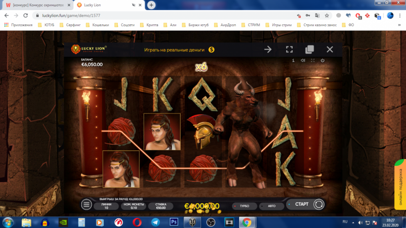The image size is (406, 228).
Task: Open game in new window icon
Action: coord(309,49)
